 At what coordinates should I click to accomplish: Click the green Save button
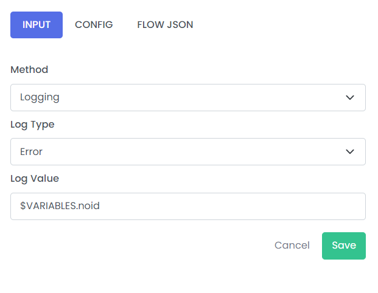[344, 246]
